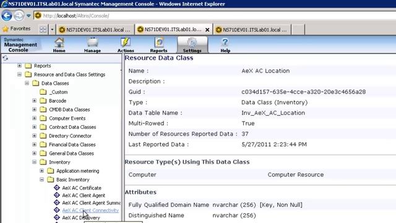The image size is (396, 223).
Task: Click the address bar URL field
Action: click(x=215, y=15)
